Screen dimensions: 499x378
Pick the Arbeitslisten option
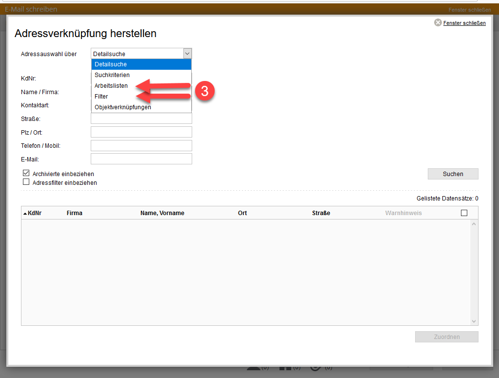tap(111, 86)
